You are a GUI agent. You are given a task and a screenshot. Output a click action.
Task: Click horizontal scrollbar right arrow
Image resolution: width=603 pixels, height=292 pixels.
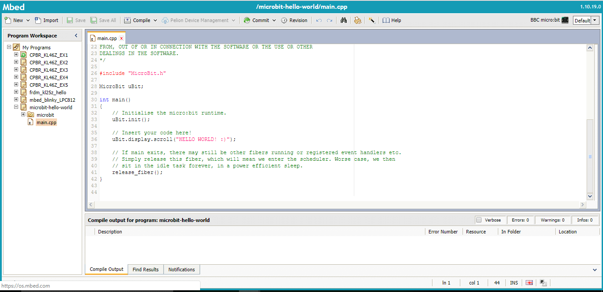point(583,205)
